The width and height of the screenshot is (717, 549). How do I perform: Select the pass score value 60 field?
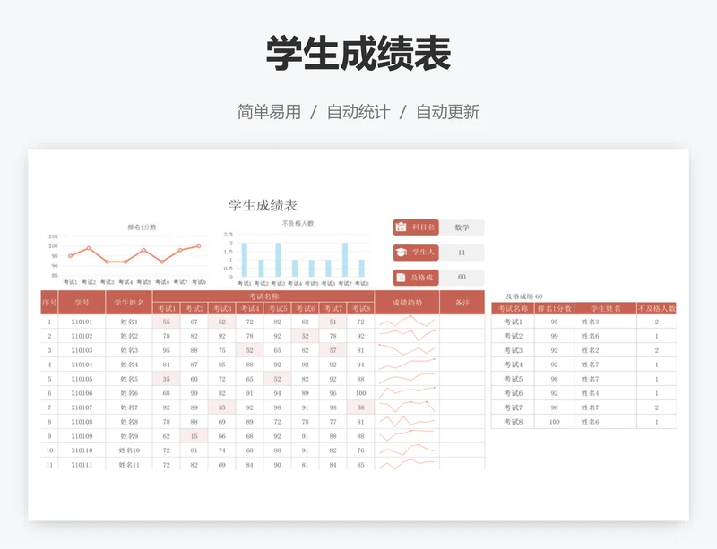pos(462,277)
